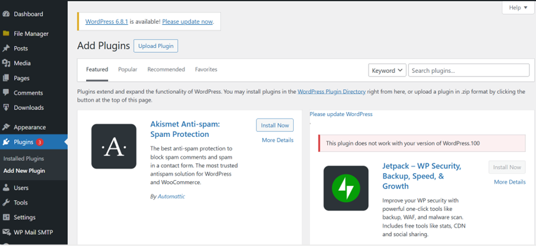Click the Jetpack plugin logo thumbnail
The height and width of the screenshot is (246, 536).
coord(346,189)
